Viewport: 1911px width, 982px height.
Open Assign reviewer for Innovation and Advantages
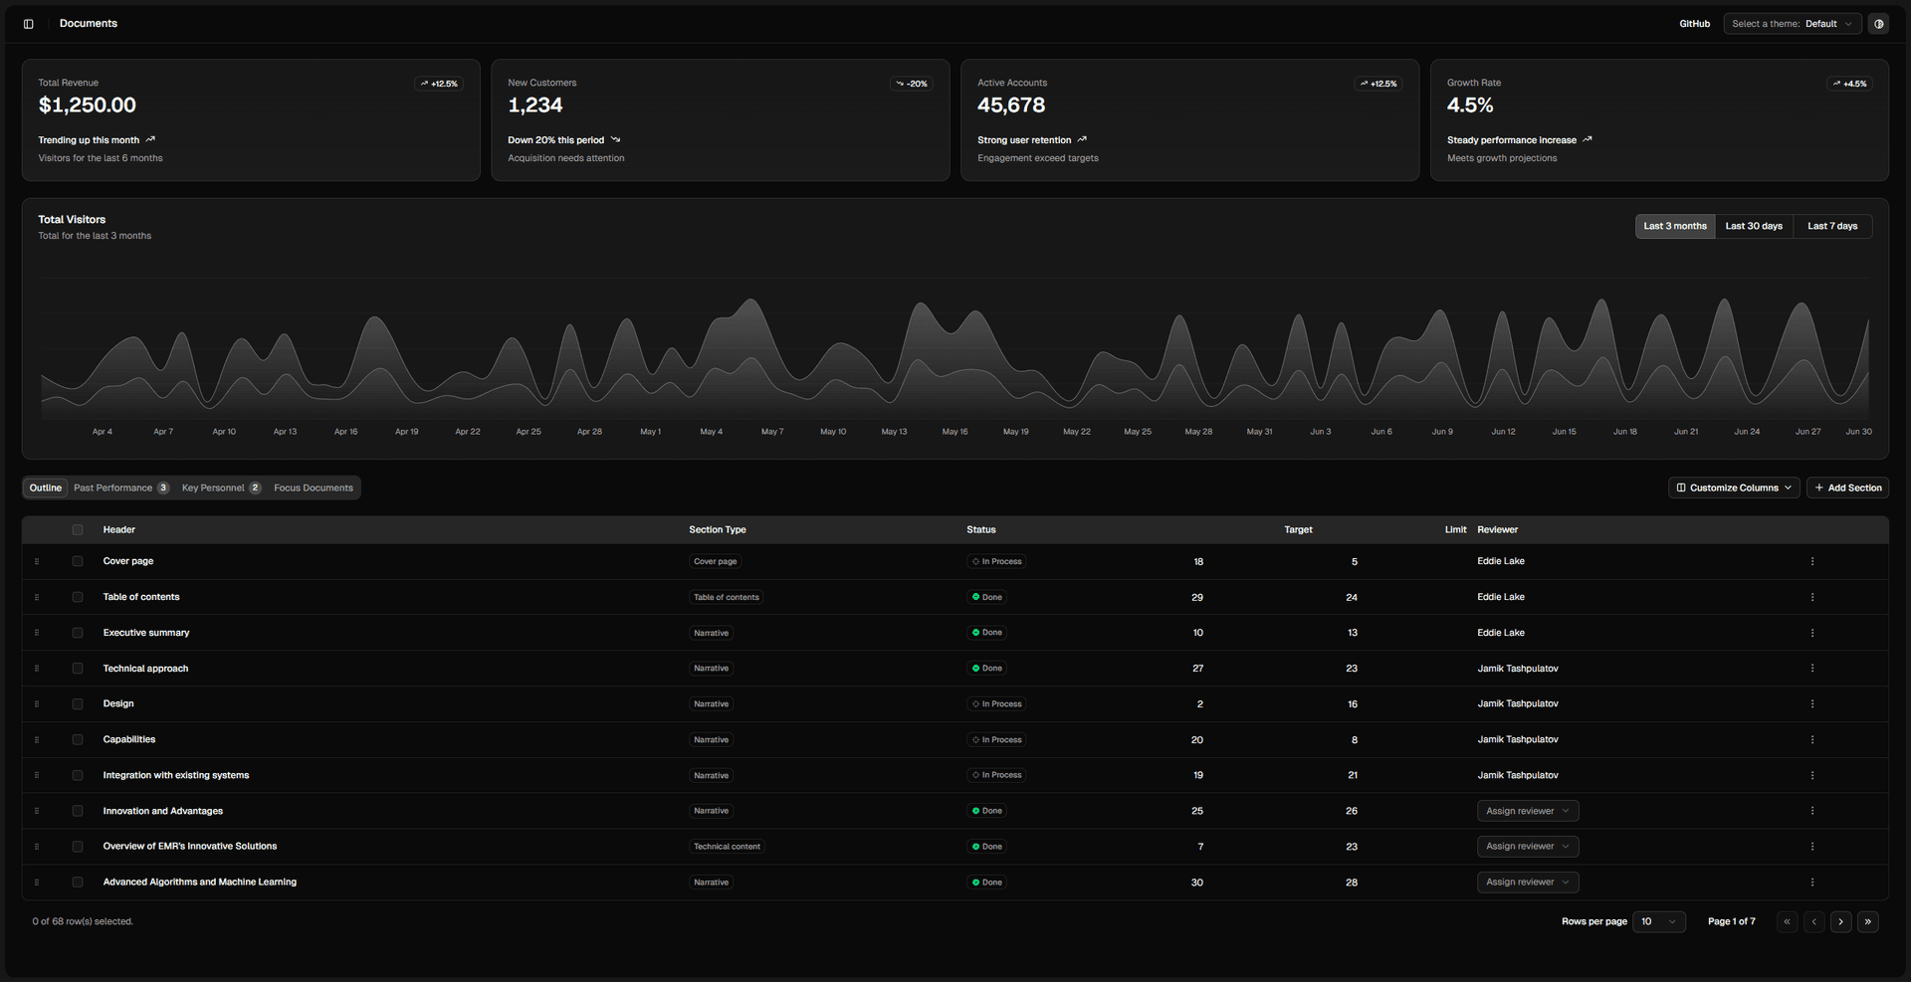tap(1528, 811)
